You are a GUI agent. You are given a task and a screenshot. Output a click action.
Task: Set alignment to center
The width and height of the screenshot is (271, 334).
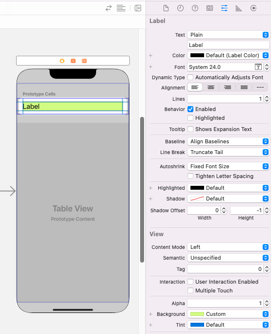tap(211, 88)
